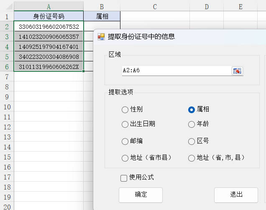Screen dimensions: 266x210
Task: Select row 10 header
Action: pyautogui.click(x=7, y=107)
